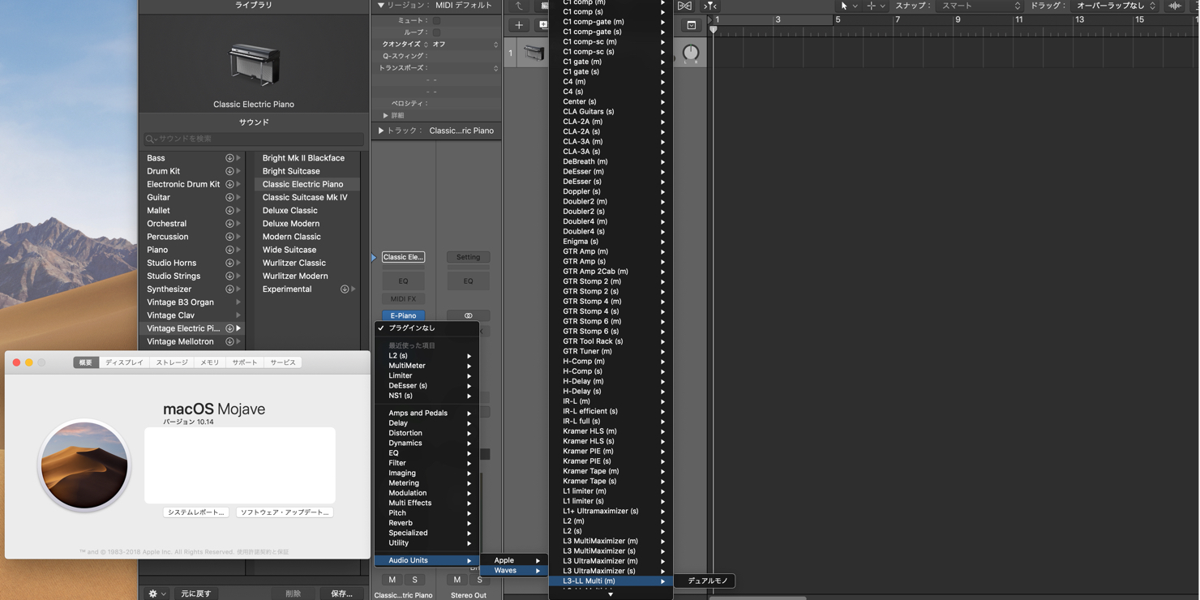
Task: Toggle the region loop checkbox
Action: pyautogui.click(x=436, y=32)
